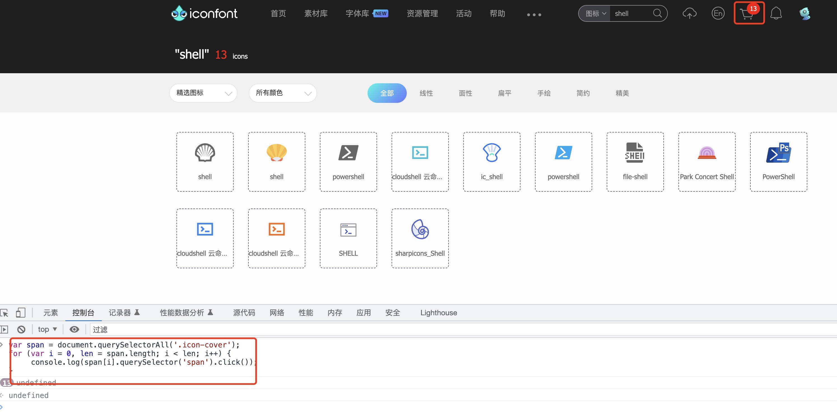Open the shopping cart with 13 items

[x=747, y=14]
